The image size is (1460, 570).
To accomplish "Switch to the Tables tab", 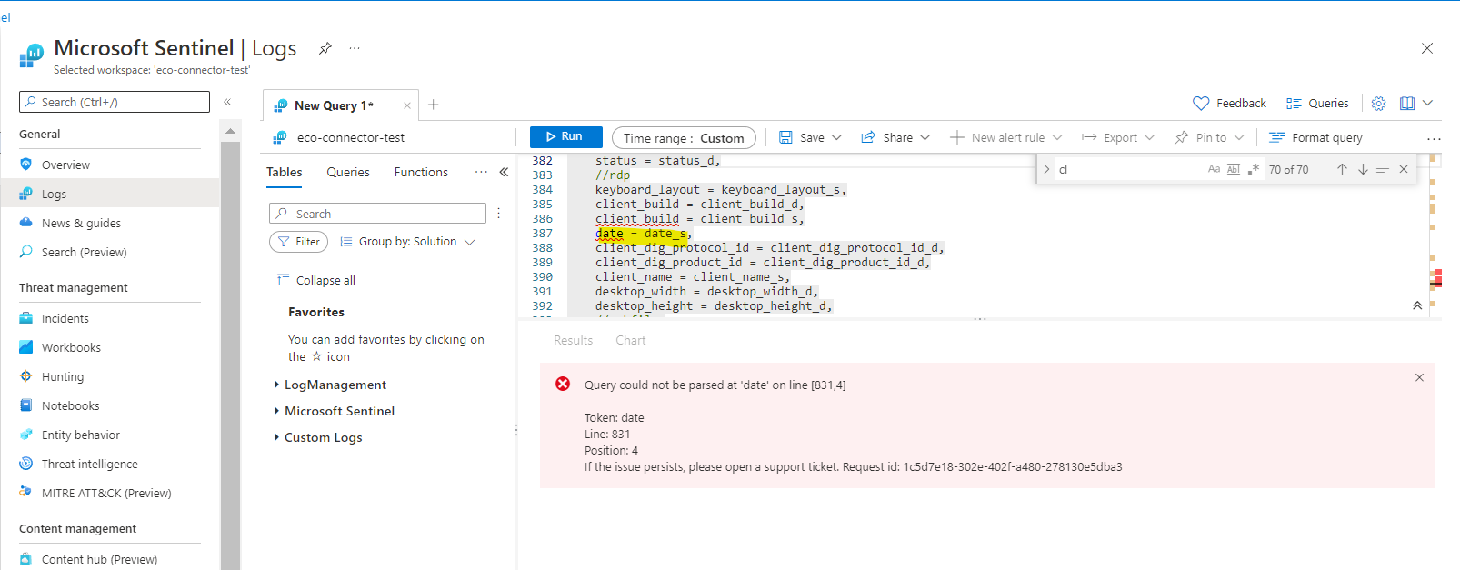I will 285,172.
